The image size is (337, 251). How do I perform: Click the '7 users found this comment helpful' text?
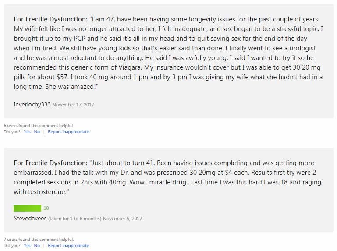39,240
